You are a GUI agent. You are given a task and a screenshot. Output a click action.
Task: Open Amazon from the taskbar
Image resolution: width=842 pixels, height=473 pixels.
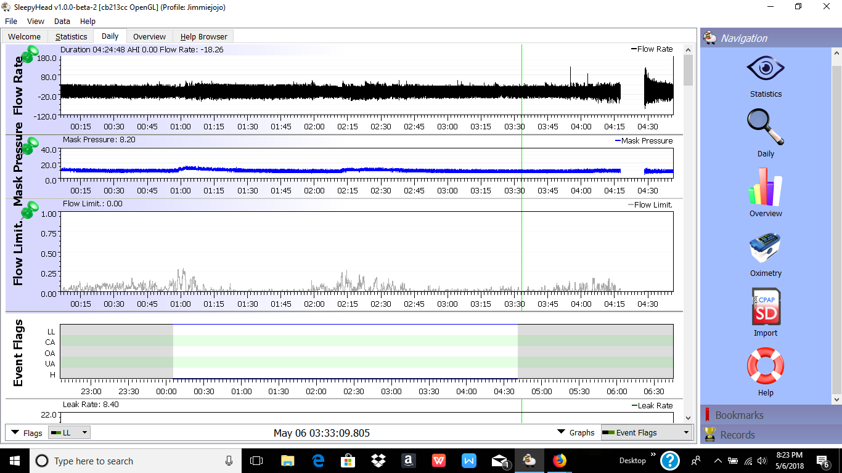(x=408, y=461)
